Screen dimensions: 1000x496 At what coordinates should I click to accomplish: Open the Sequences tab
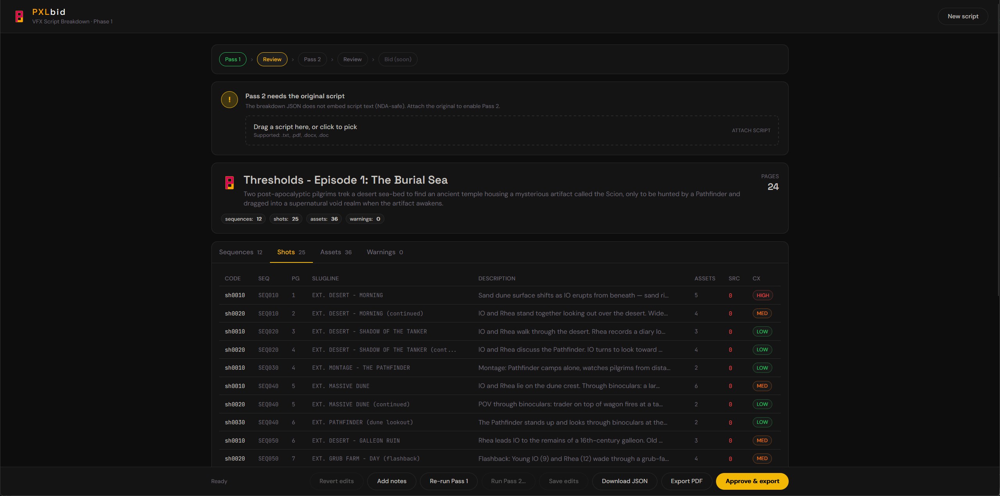click(241, 252)
